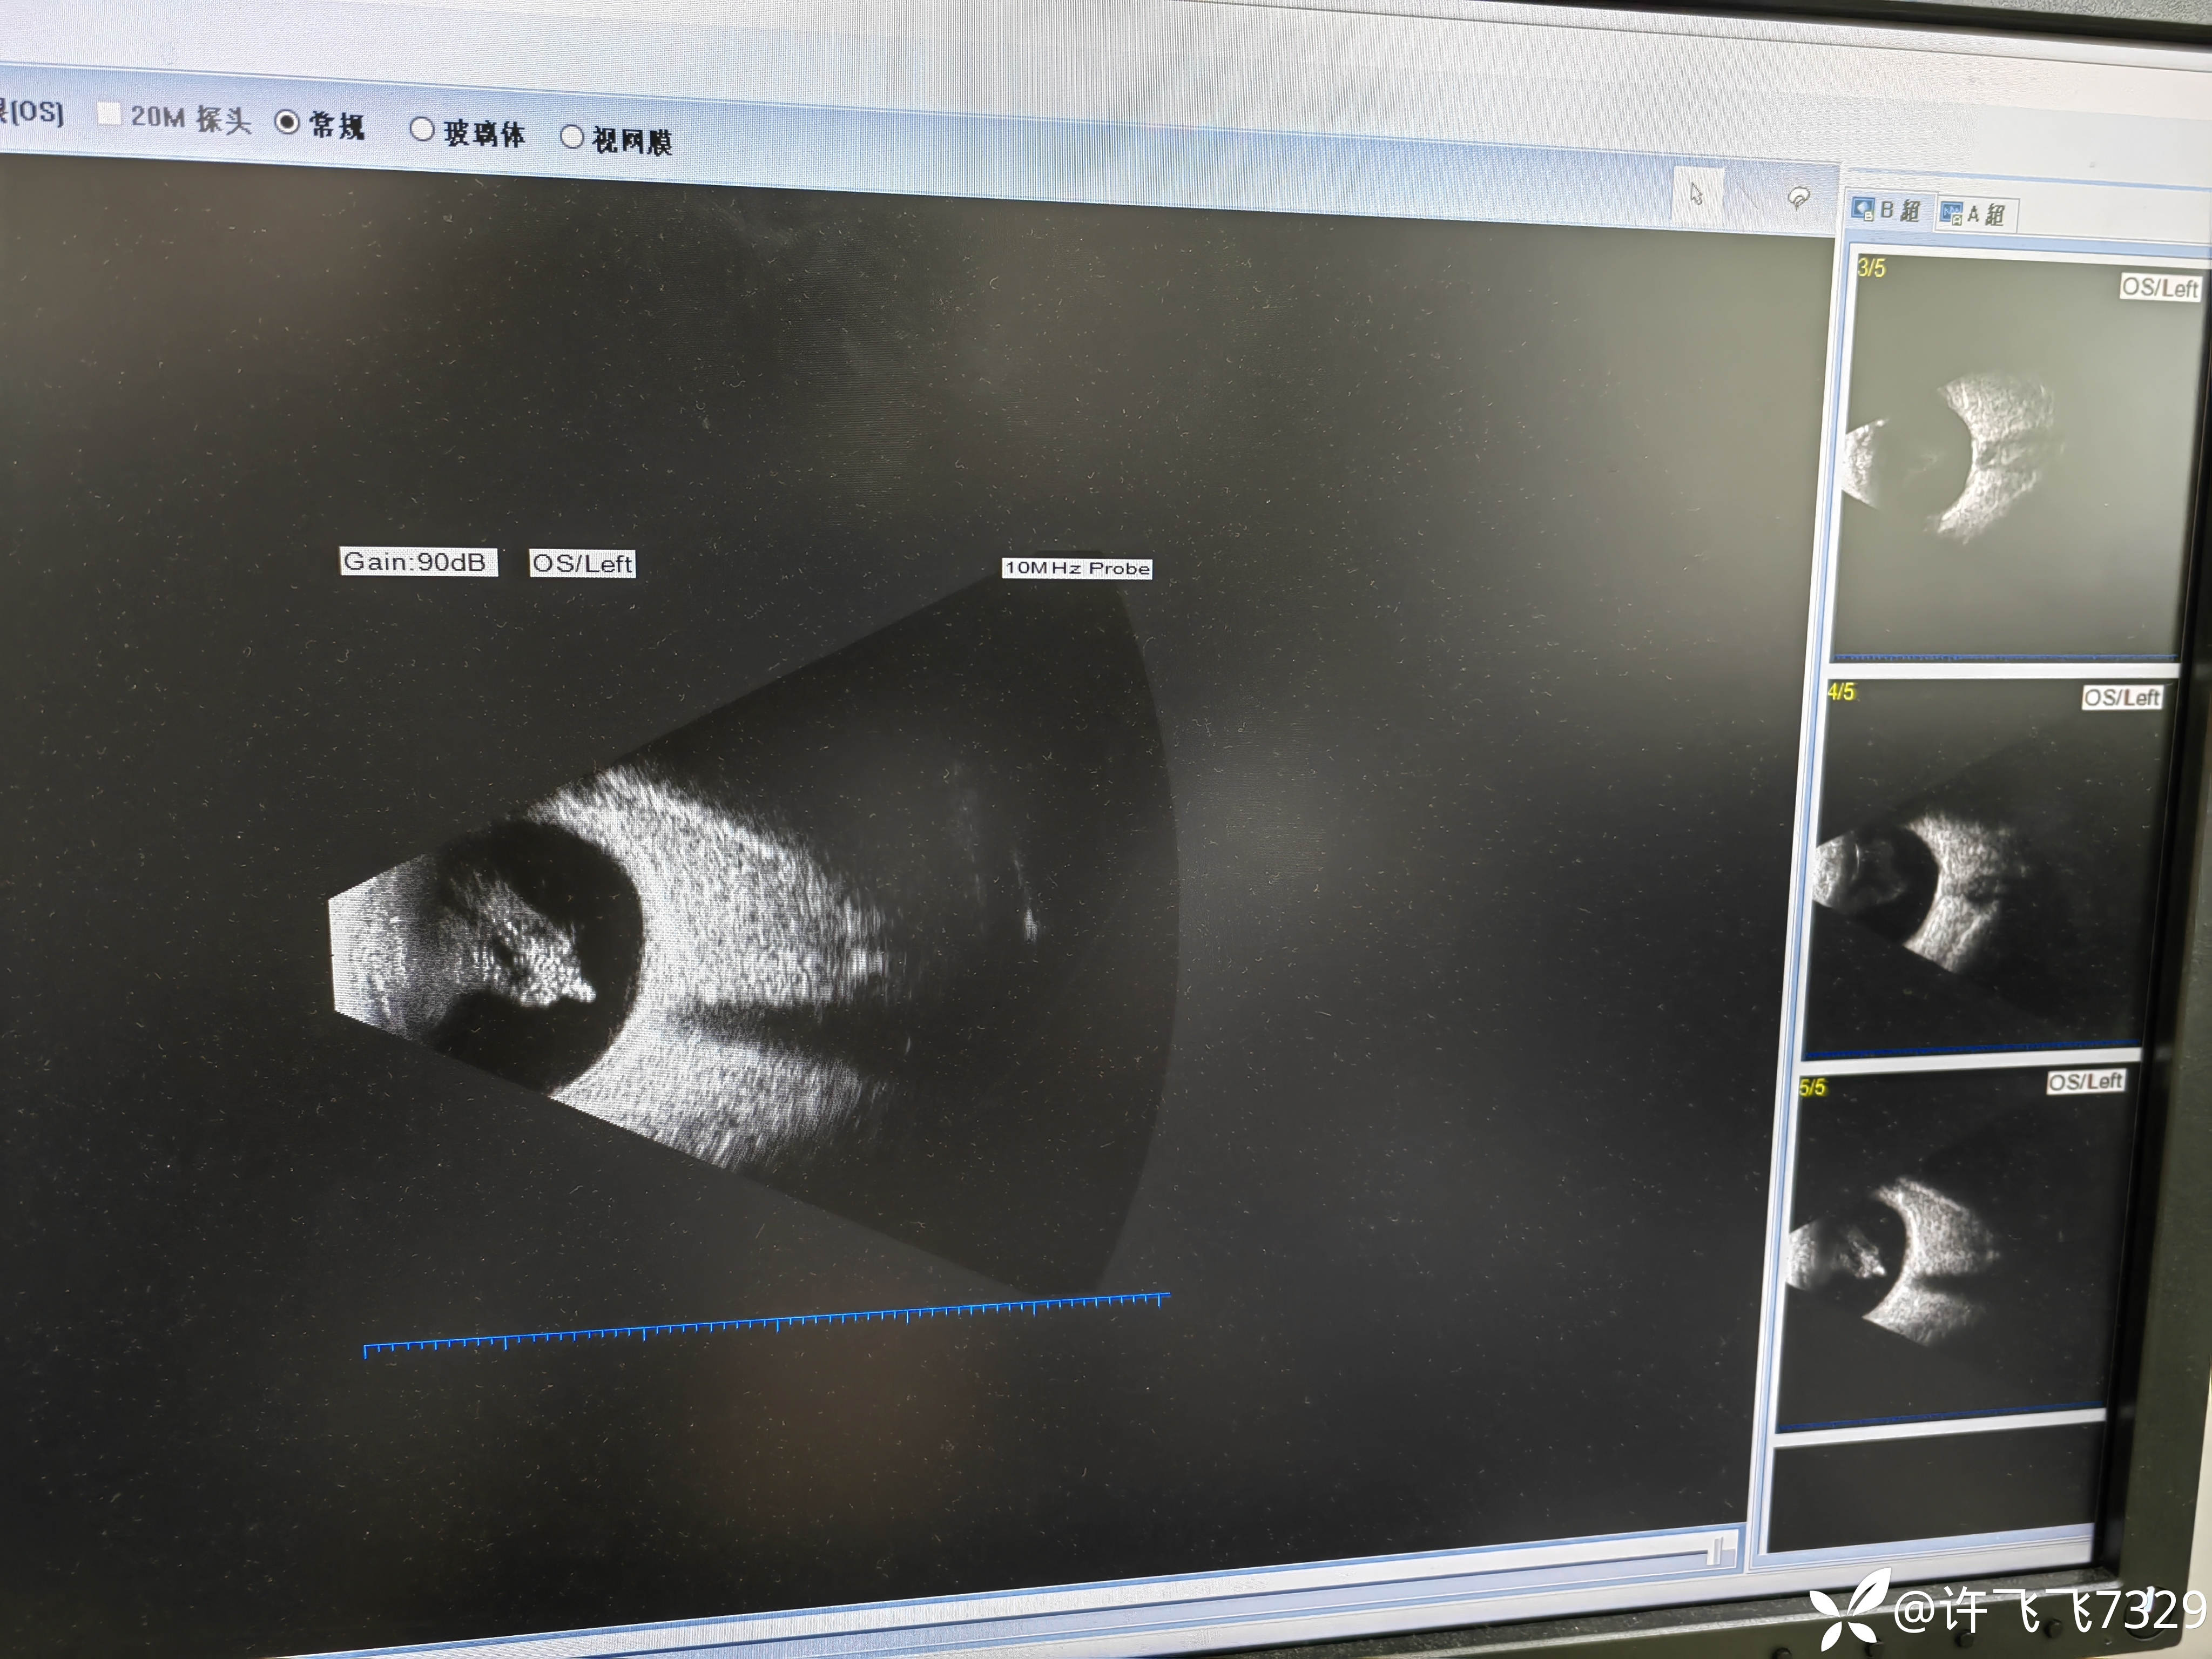This screenshot has height=1659, width=2212.
Task: Click the OS/Left label on main scan
Action: pos(582,564)
